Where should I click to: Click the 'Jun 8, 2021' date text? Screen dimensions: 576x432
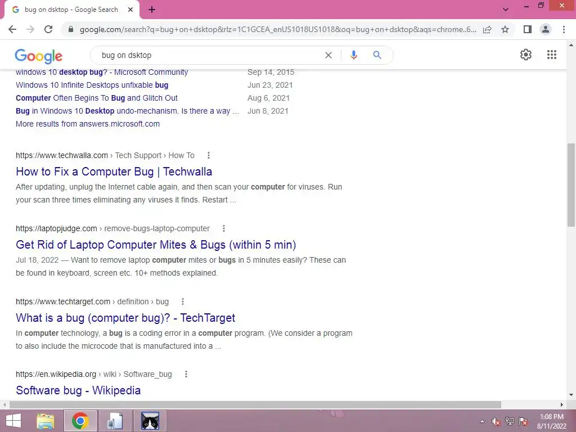[268, 111]
